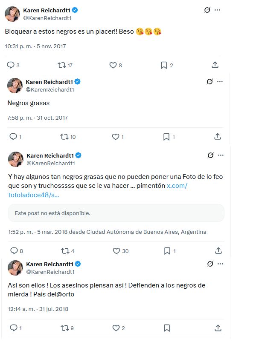The image size is (256, 342).
Task: Toggle the bookmark on the 31 jul. 2018 tweet
Action: click(x=167, y=328)
